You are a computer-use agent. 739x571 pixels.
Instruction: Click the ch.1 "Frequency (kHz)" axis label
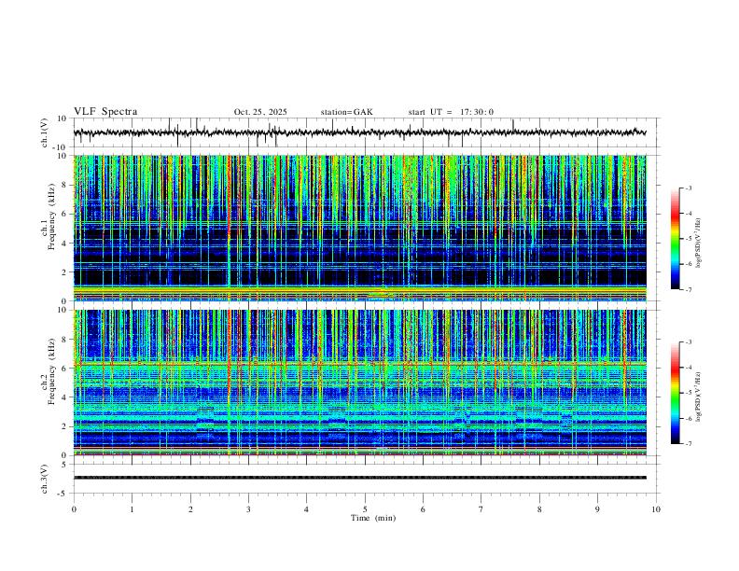51,216
